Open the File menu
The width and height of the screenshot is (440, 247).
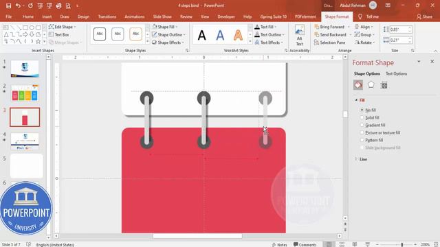[9, 16]
